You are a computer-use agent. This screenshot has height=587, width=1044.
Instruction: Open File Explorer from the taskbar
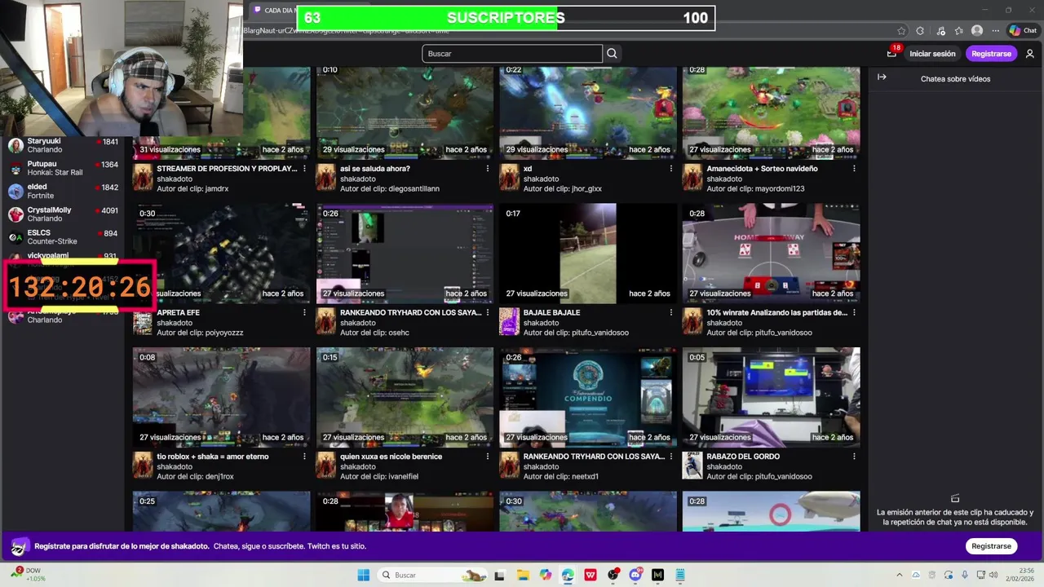523,575
